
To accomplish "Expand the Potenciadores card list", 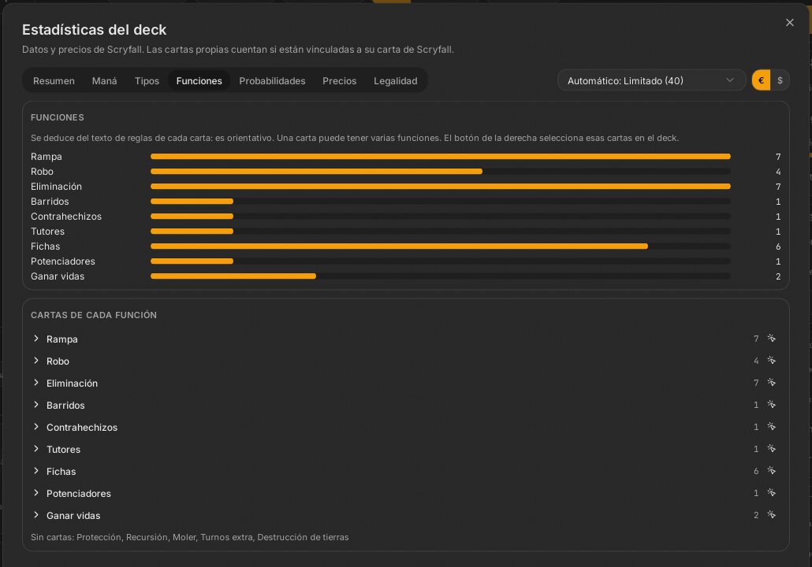I will pyautogui.click(x=35, y=493).
